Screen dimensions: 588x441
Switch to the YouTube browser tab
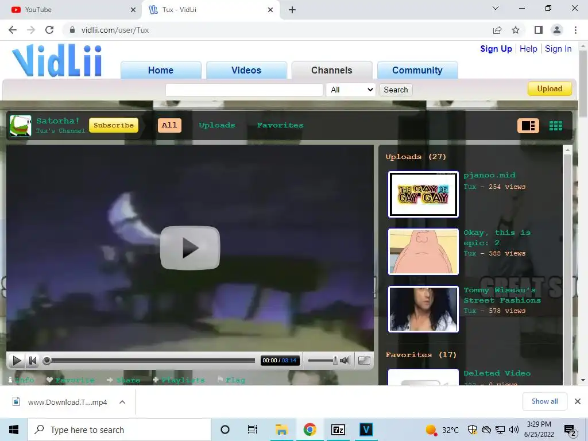pos(71,10)
